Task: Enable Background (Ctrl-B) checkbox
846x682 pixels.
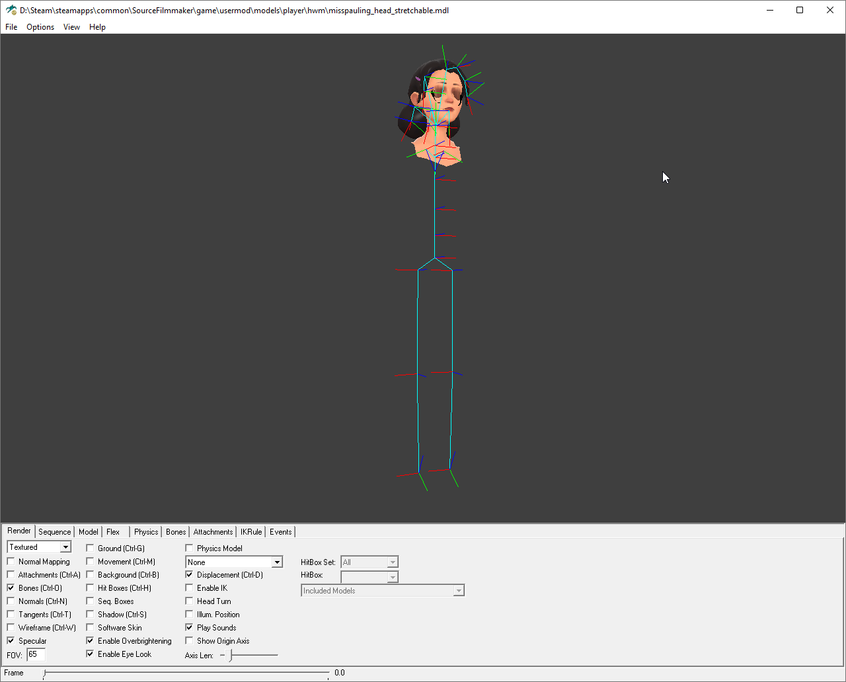Action: (90, 575)
